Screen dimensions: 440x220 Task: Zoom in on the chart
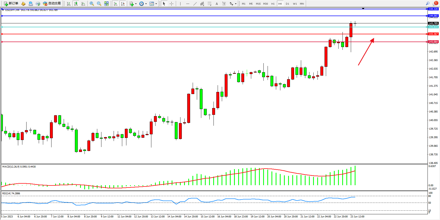point(92,4)
